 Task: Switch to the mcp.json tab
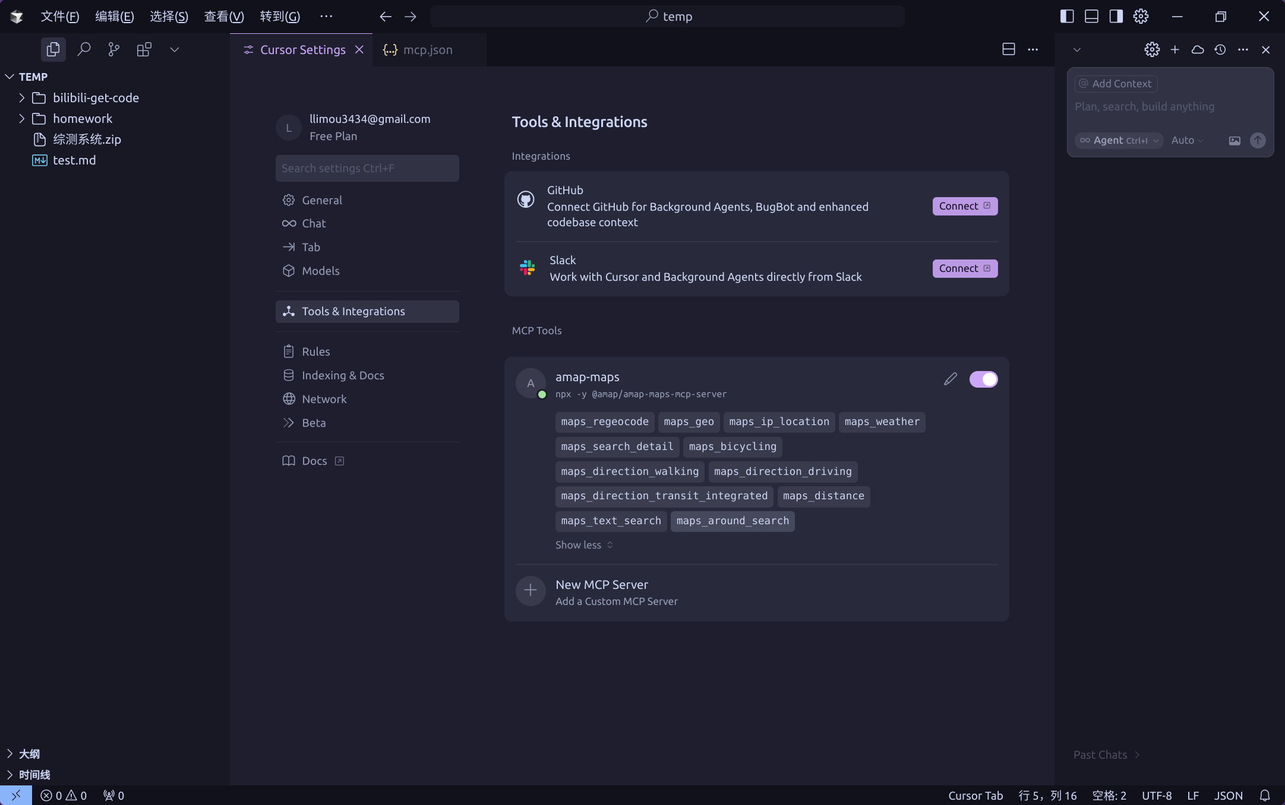(x=427, y=50)
